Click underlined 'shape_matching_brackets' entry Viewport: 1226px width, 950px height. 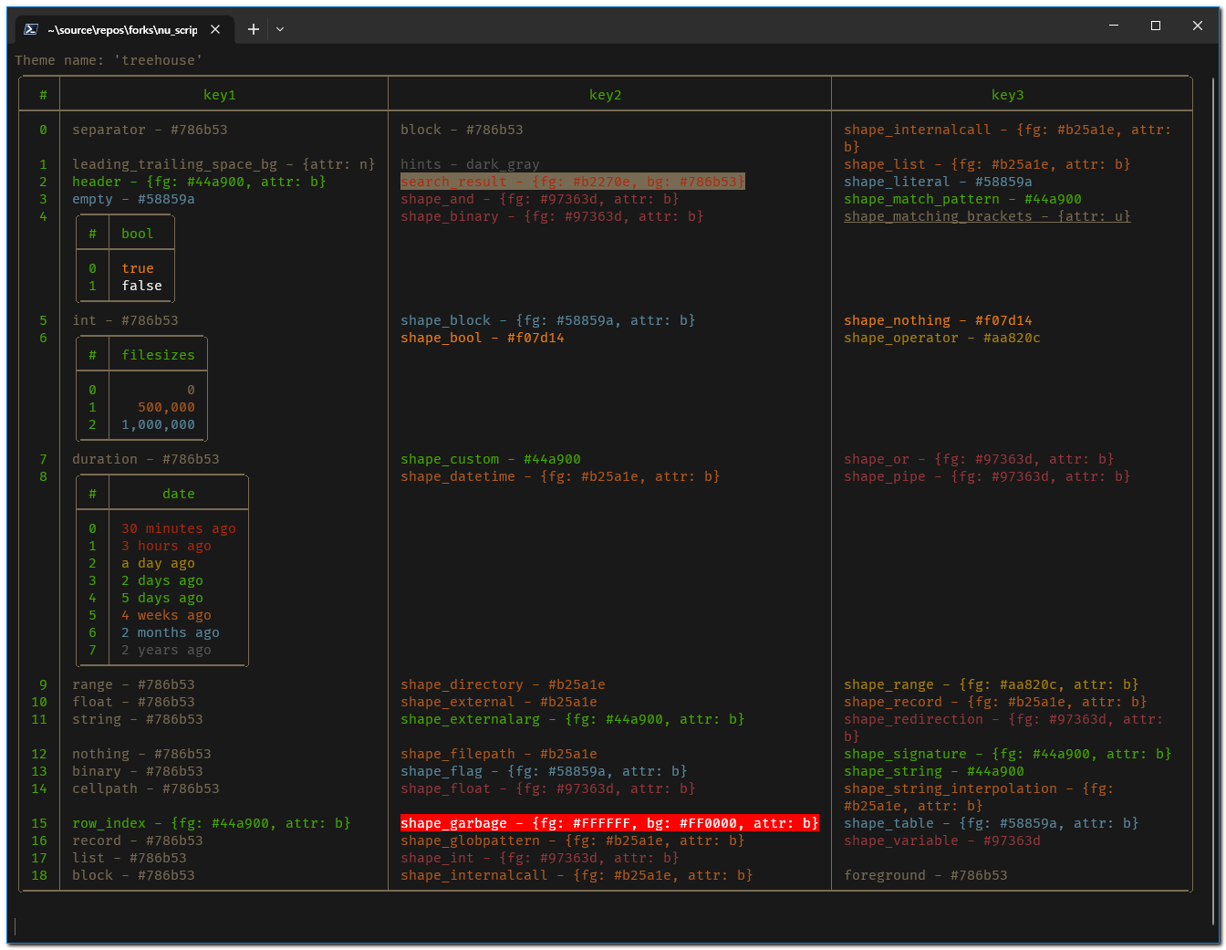(987, 216)
